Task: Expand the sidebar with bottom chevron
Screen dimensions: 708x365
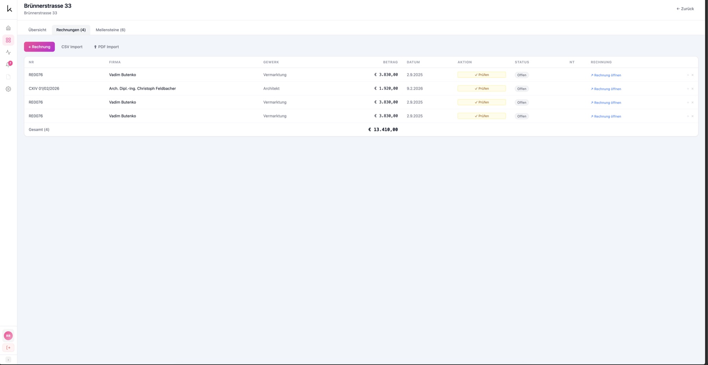Action: [x=8, y=360]
